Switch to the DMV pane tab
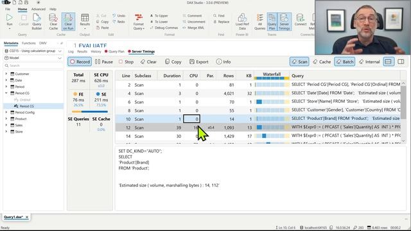Viewport: 411px width, 231px height. click(43, 43)
